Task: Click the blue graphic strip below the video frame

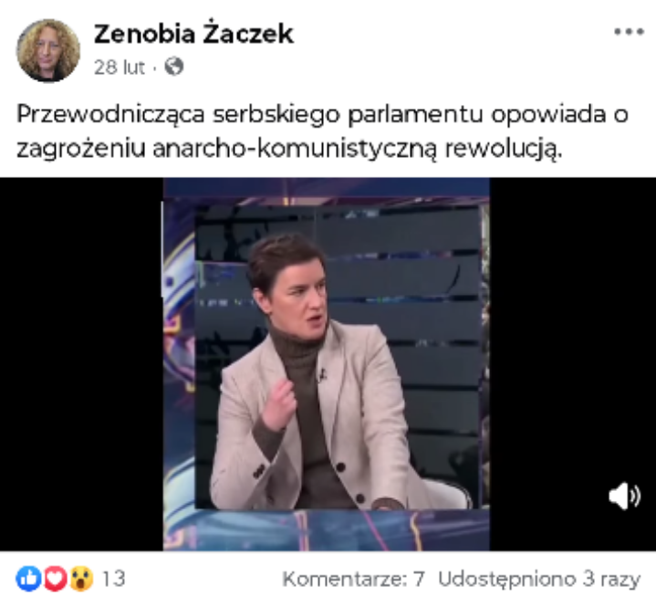Action: pos(327,530)
